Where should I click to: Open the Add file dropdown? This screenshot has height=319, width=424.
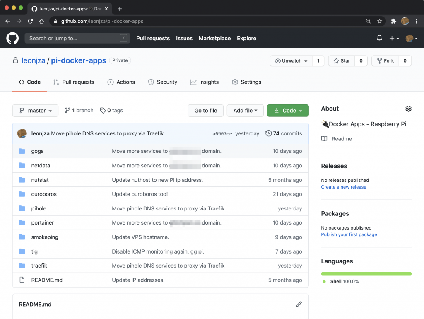[245, 111]
